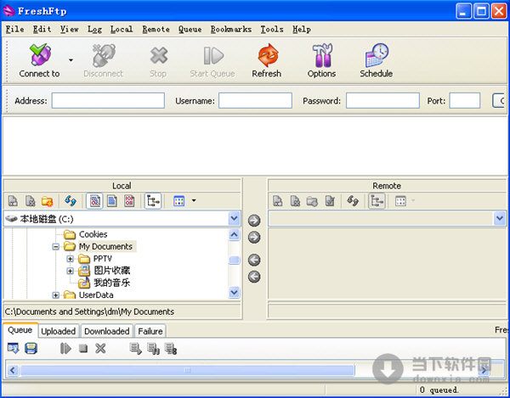This screenshot has width=510, height=398.
Task: Toggle folder tree view in Local panel
Action: (153, 201)
